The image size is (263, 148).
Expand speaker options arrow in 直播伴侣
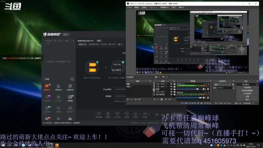click(x=149, y=114)
